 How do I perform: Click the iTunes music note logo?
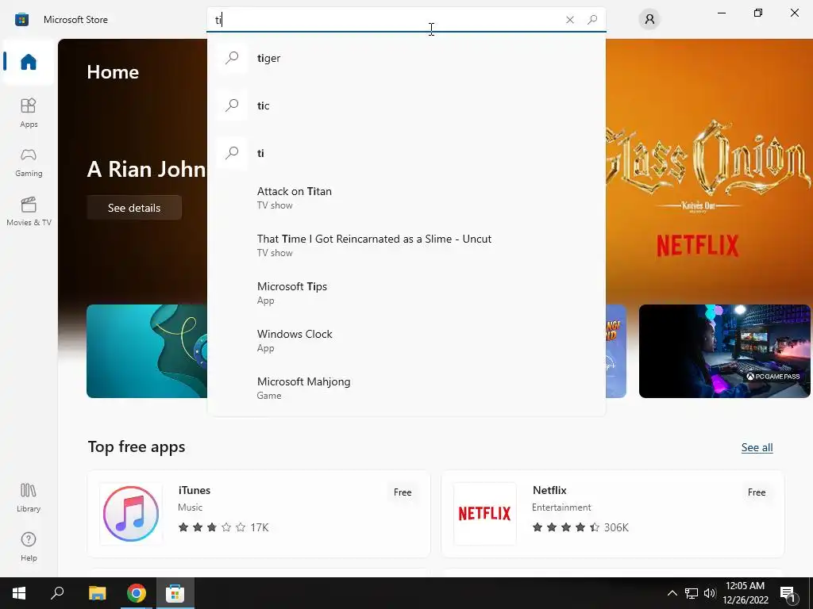pos(131,514)
